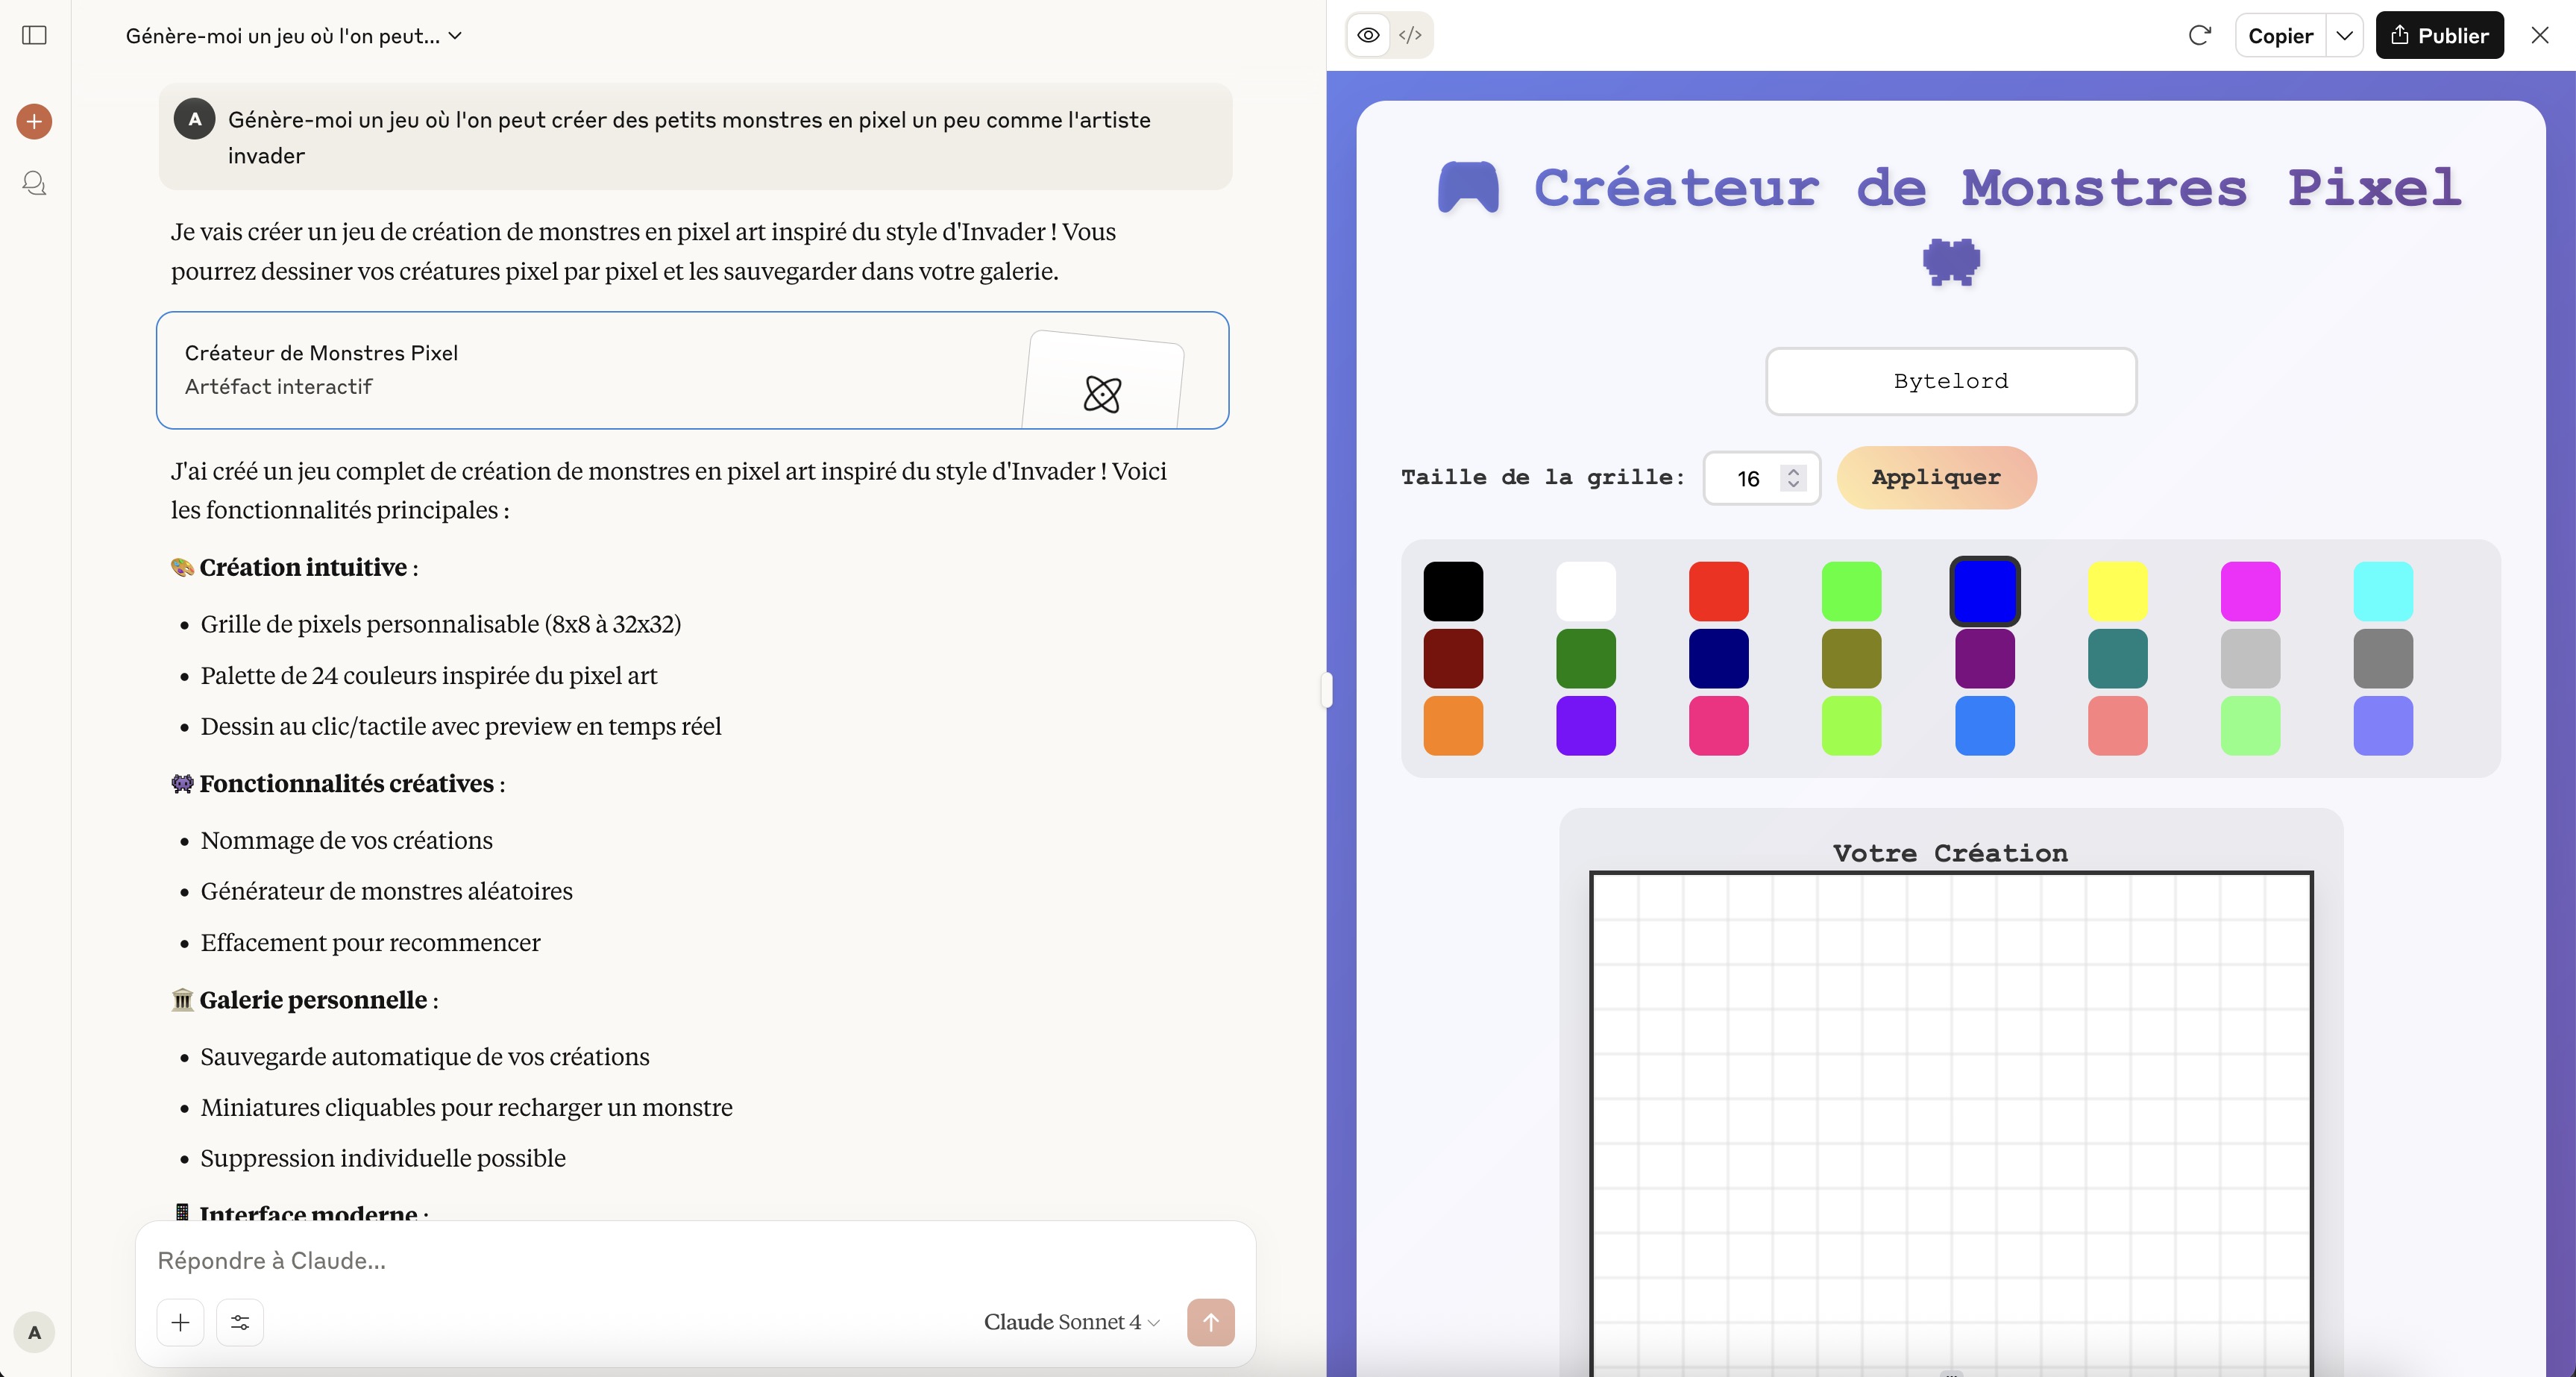Click the 'Taille de la grille:' label

(1542, 477)
